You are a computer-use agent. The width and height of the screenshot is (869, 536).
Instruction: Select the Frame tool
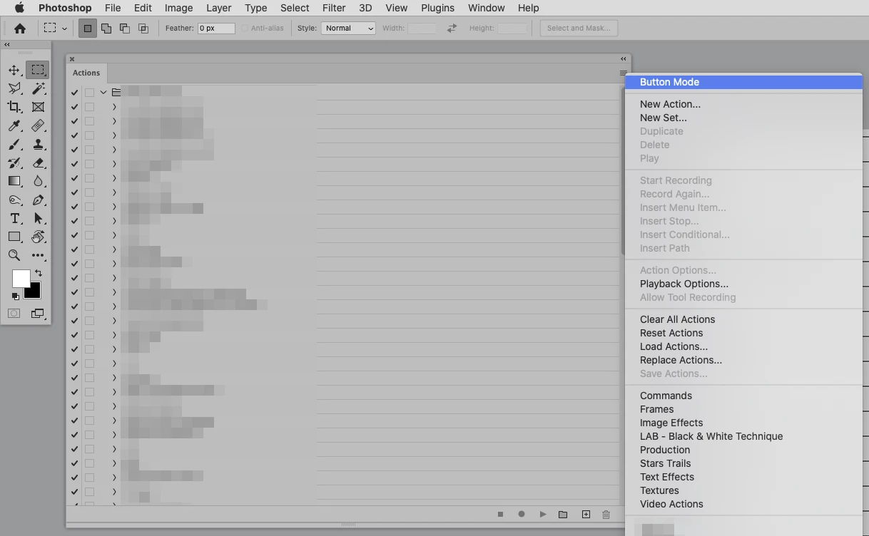38,107
